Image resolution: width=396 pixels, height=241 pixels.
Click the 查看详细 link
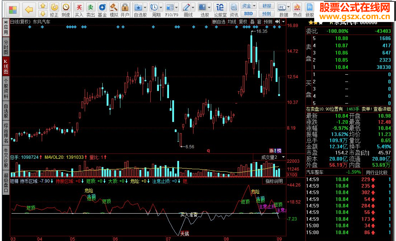click(382, 109)
